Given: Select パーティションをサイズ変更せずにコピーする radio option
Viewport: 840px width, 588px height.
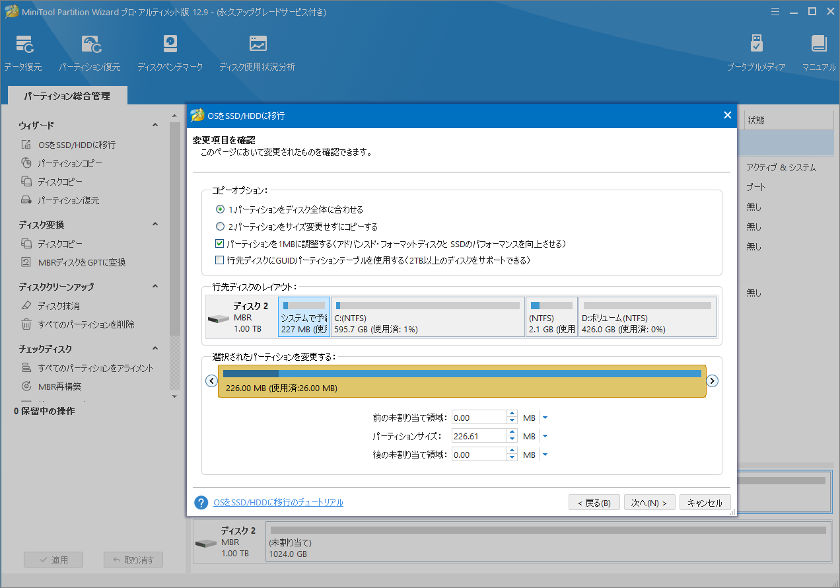Looking at the screenshot, I should 221,227.
